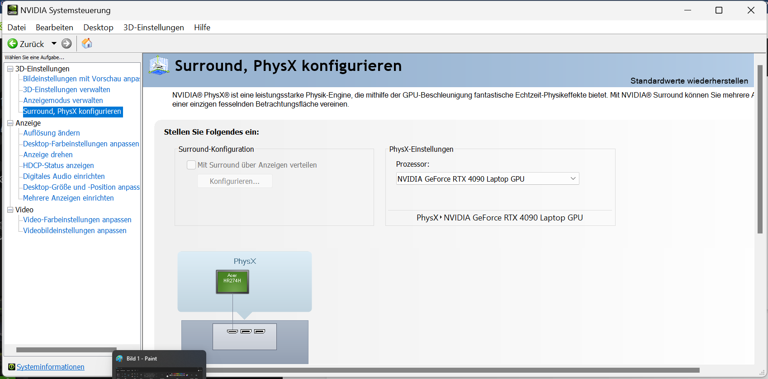Screen dimensions: 768x379
Task: Minimize the NVIDIA Systemsteuerung window
Action: coord(688,10)
